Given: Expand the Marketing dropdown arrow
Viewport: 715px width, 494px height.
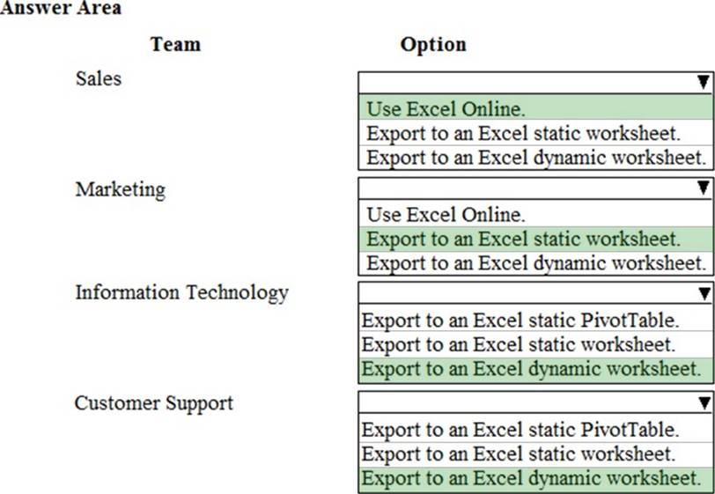Looking at the screenshot, I should click(702, 188).
